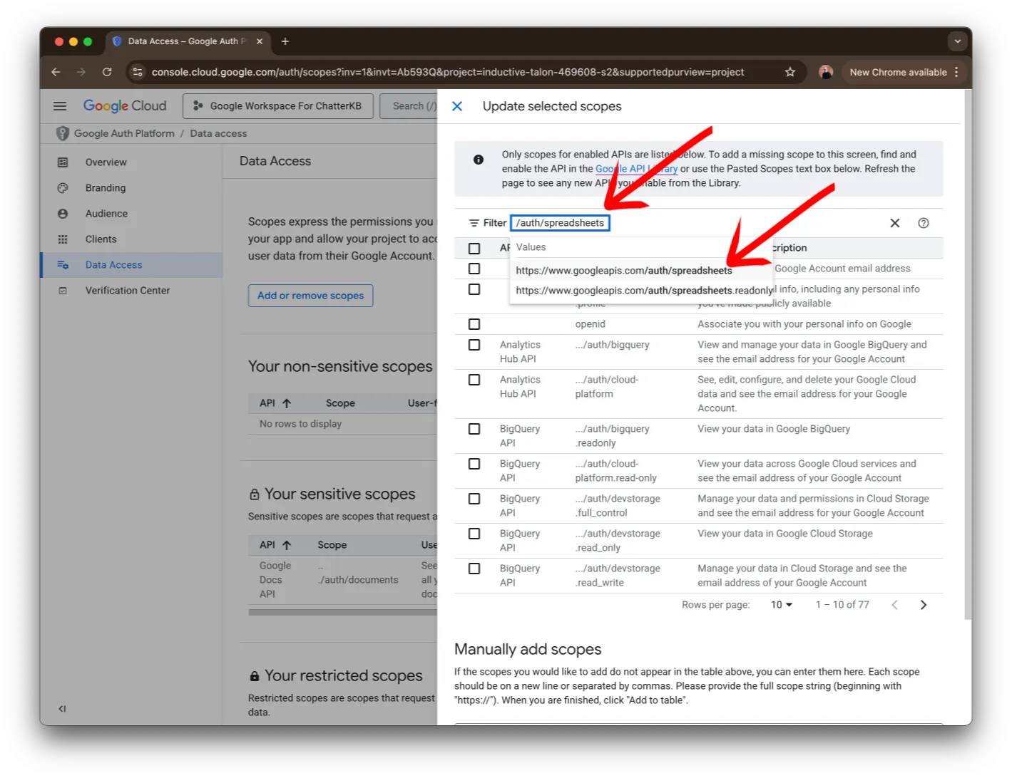Viewport: 1012px width, 778px height.
Task: Click the Google Auth Platform breadcrumb
Action: 124,133
